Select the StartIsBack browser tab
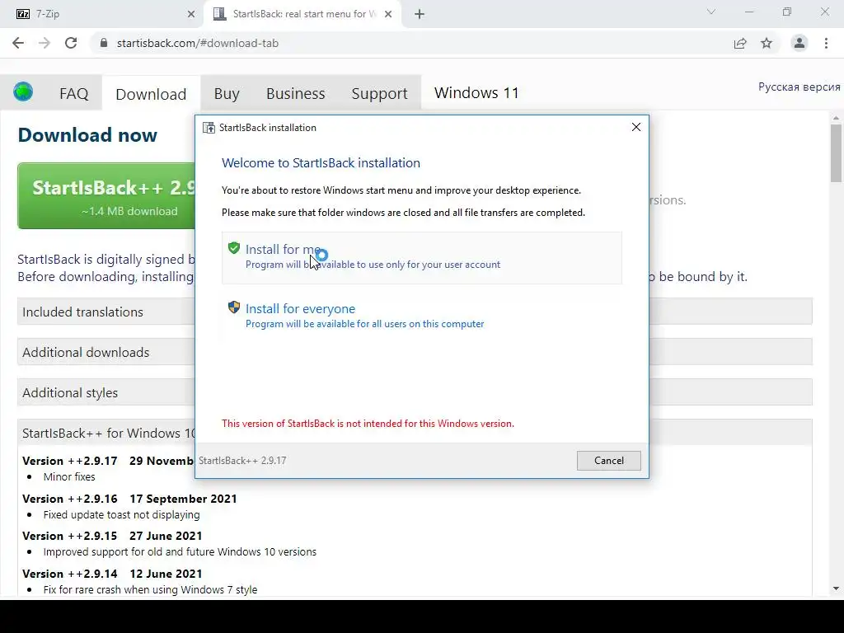 [x=302, y=14]
